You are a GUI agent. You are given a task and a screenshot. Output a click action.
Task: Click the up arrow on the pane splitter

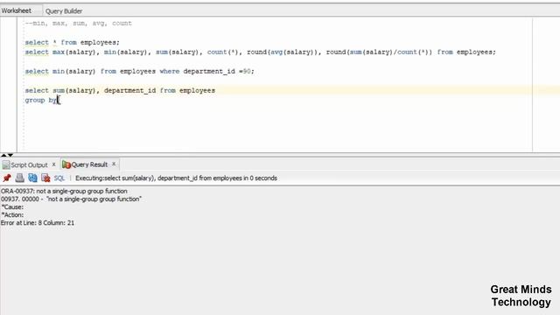pos(3,155)
